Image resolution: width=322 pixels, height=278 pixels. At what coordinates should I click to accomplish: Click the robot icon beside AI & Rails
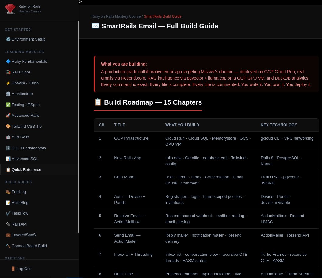click(8, 137)
